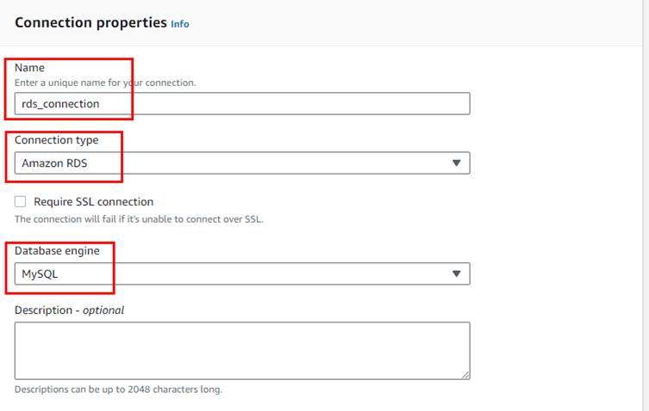Click the 2048 characters limit note
The width and height of the screenshot is (649, 411).
[x=118, y=390]
